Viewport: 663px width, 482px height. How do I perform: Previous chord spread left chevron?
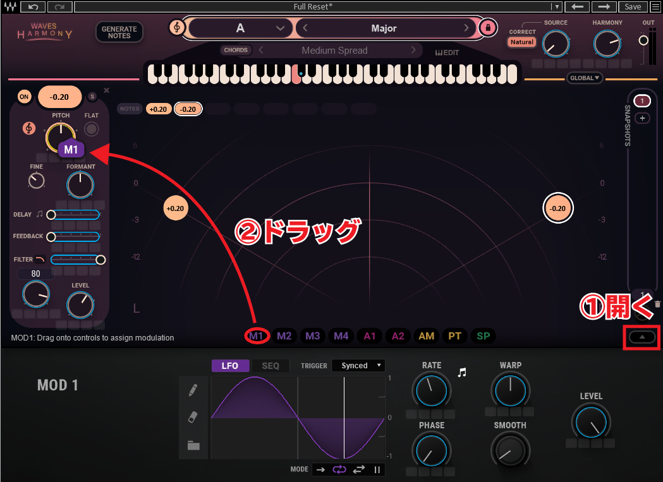(261, 50)
